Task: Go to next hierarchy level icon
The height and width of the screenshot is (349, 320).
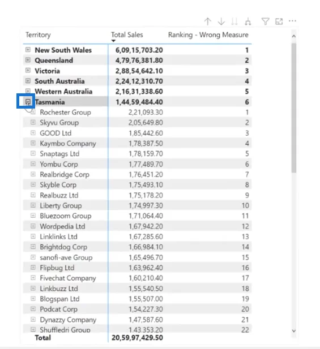Action: [234, 21]
